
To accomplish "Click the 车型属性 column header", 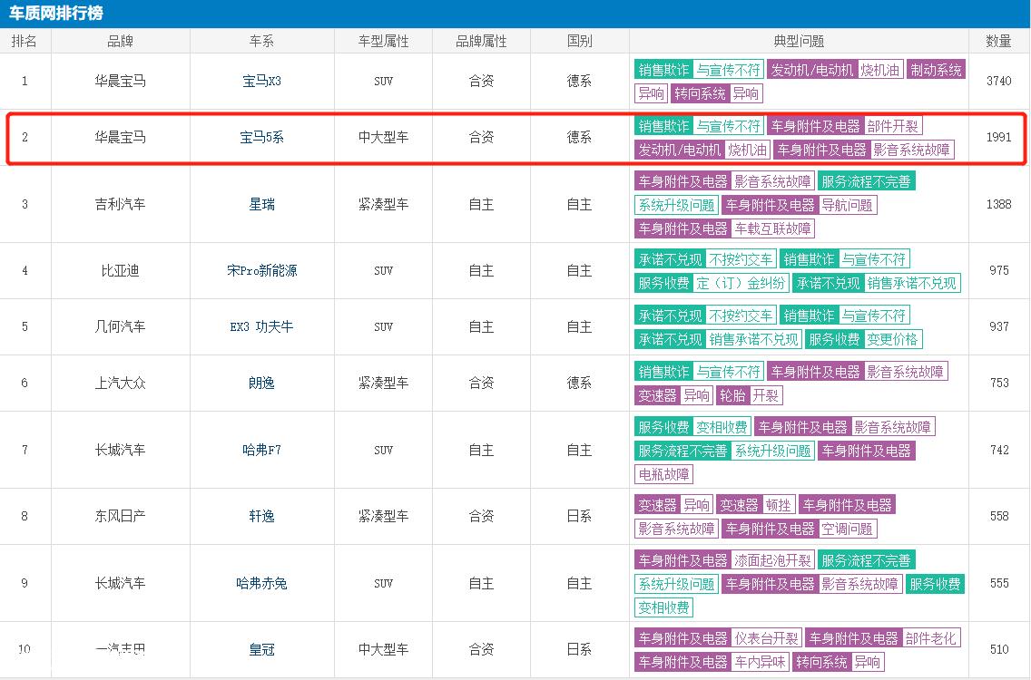I will (x=383, y=41).
